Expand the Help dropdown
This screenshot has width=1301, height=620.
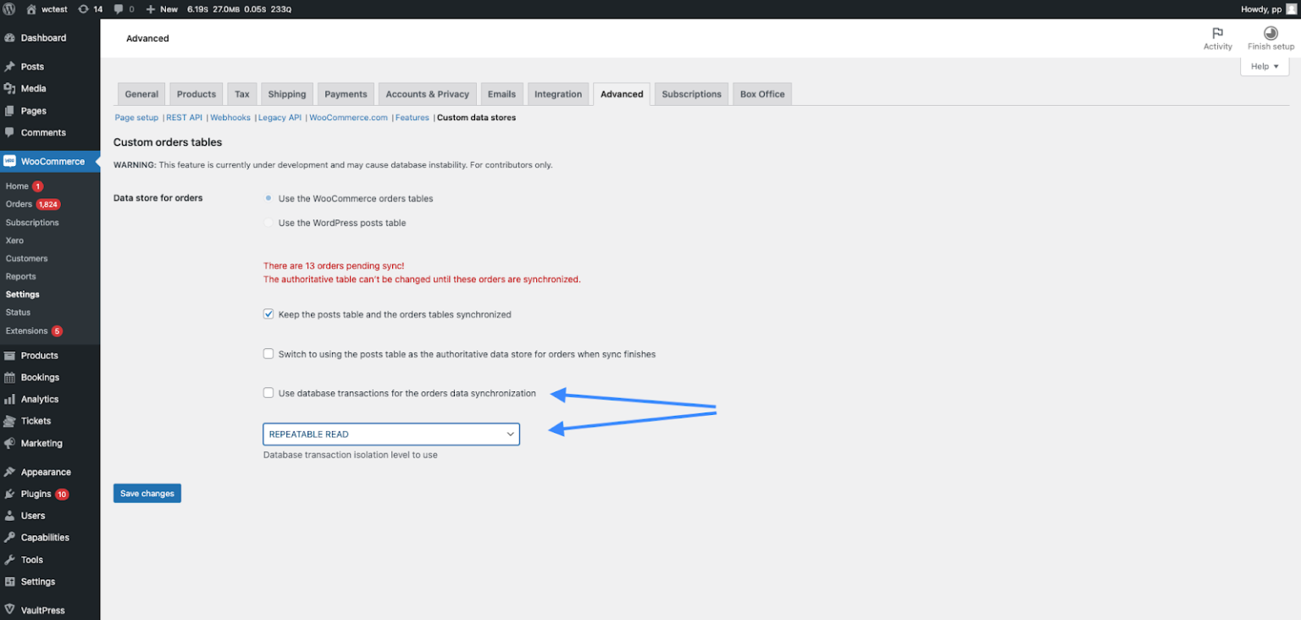click(x=1265, y=66)
